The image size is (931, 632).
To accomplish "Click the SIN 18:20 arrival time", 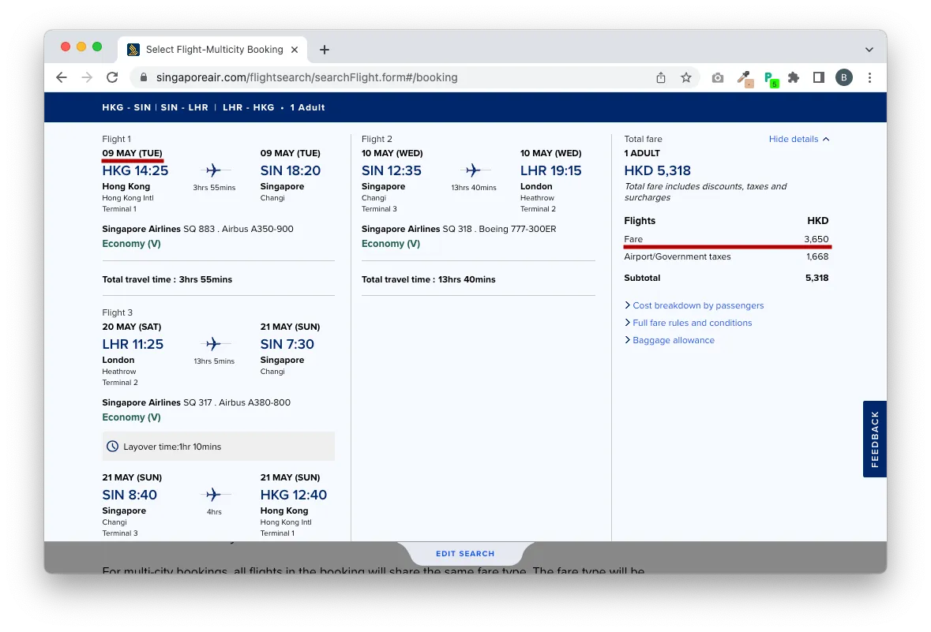I will point(291,170).
